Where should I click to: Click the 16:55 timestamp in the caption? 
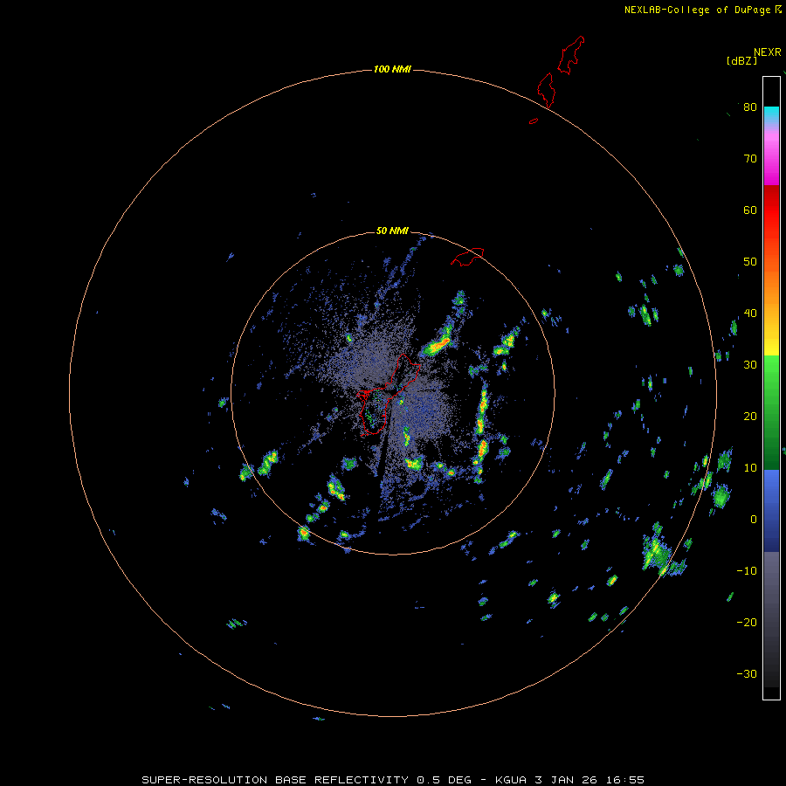click(x=624, y=780)
